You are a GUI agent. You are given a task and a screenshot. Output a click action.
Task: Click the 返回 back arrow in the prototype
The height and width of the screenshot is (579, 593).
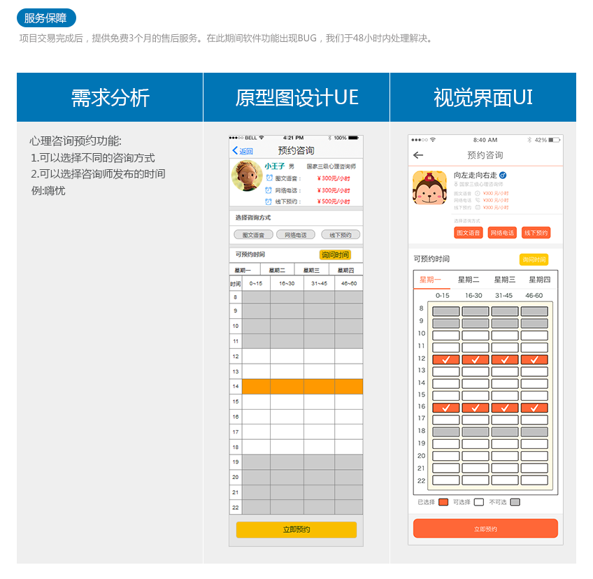235,150
